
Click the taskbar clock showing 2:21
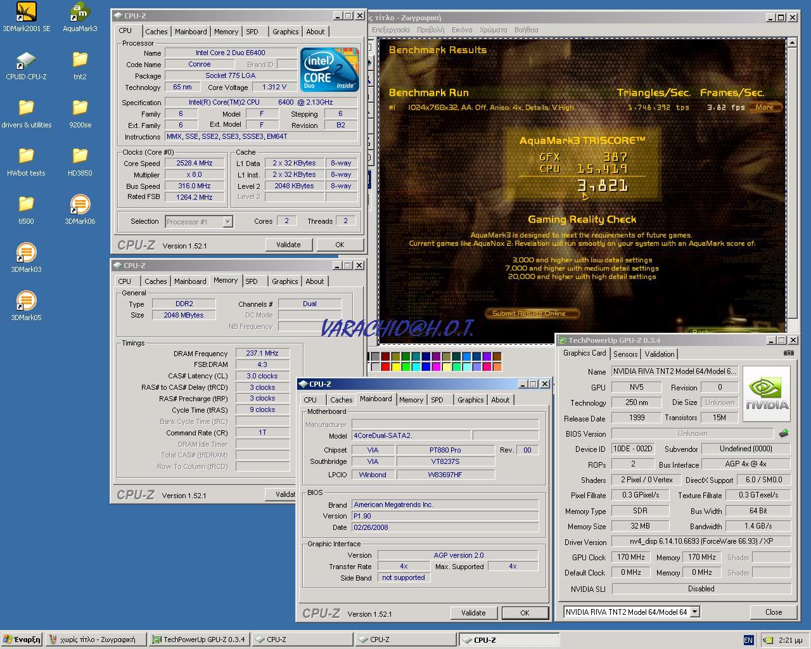(x=790, y=640)
